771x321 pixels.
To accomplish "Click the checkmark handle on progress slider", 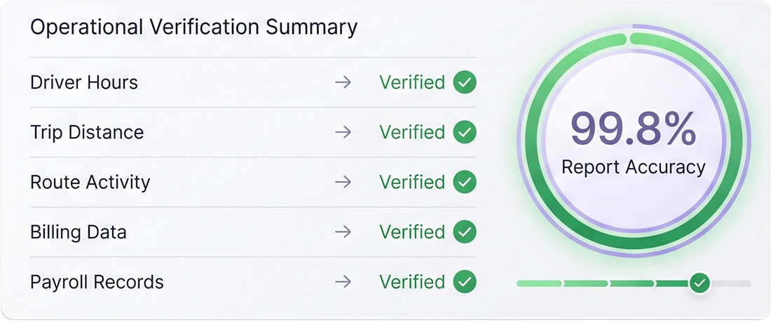I will coord(700,283).
